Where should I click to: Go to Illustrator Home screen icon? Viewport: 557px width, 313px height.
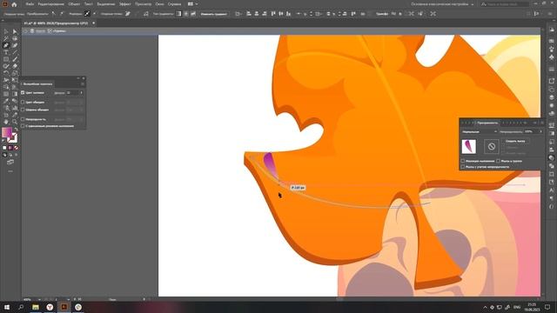[14, 4]
